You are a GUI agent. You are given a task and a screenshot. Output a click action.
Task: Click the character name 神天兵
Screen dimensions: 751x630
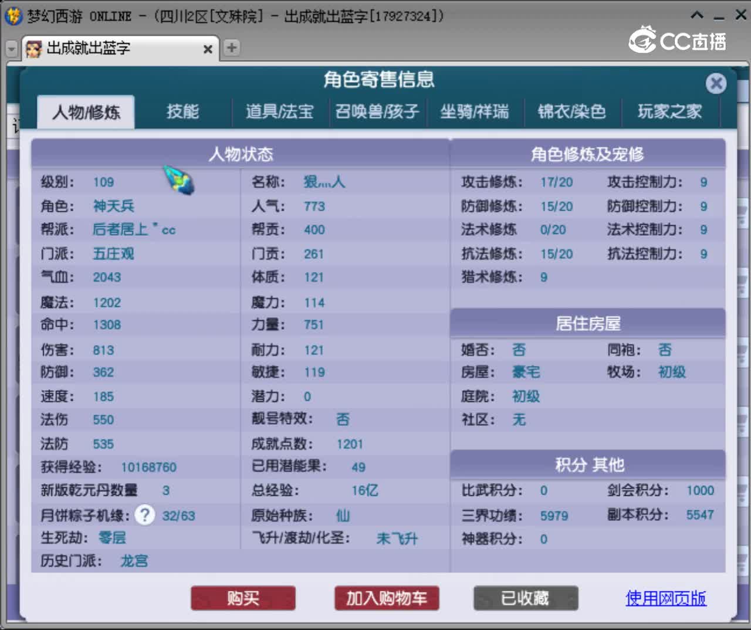click(x=114, y=206)
